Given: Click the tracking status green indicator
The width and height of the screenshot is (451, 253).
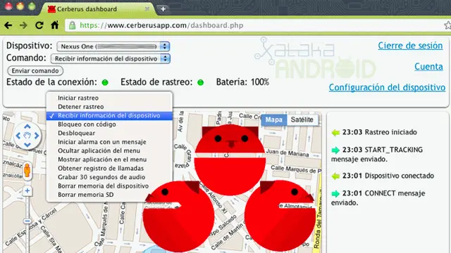Looking at the screenshot, I should click(200, 83).
